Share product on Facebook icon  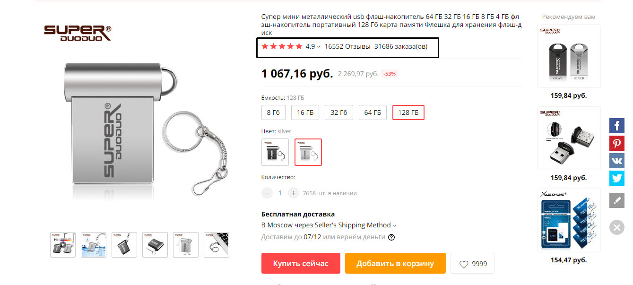(x=617, y=126)
